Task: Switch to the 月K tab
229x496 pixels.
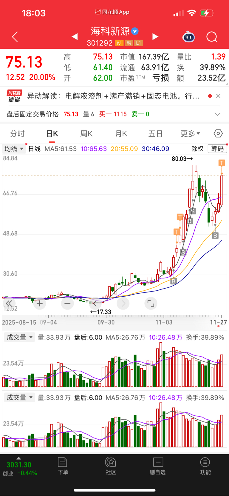Action: (x=121, y=133)
